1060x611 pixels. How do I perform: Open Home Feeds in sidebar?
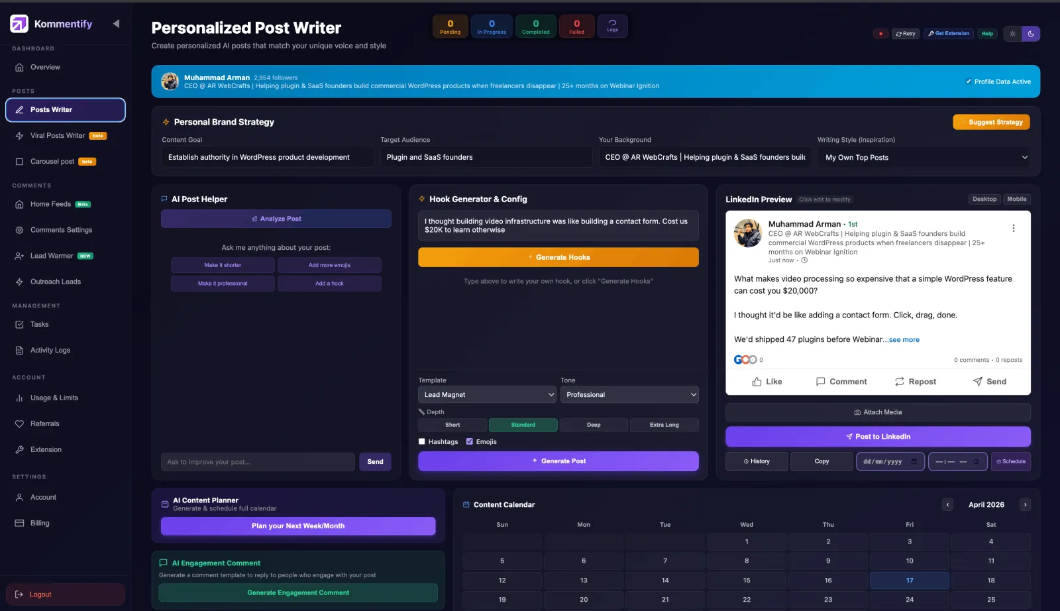(65, 204)
